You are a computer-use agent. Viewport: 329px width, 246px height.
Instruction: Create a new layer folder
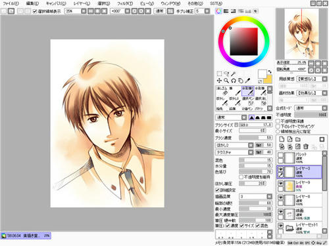(x=297, y=139)
